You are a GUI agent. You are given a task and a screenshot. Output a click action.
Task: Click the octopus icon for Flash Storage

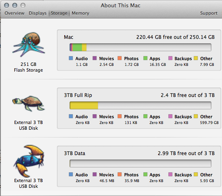coord(29,45)
